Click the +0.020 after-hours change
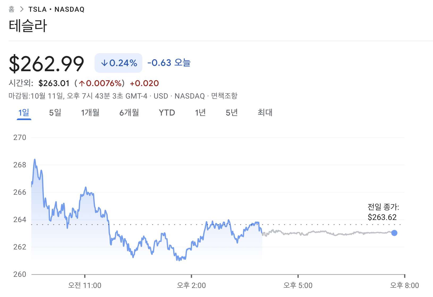The height and width of the screenshot is (297, 433). coord(144,83)
